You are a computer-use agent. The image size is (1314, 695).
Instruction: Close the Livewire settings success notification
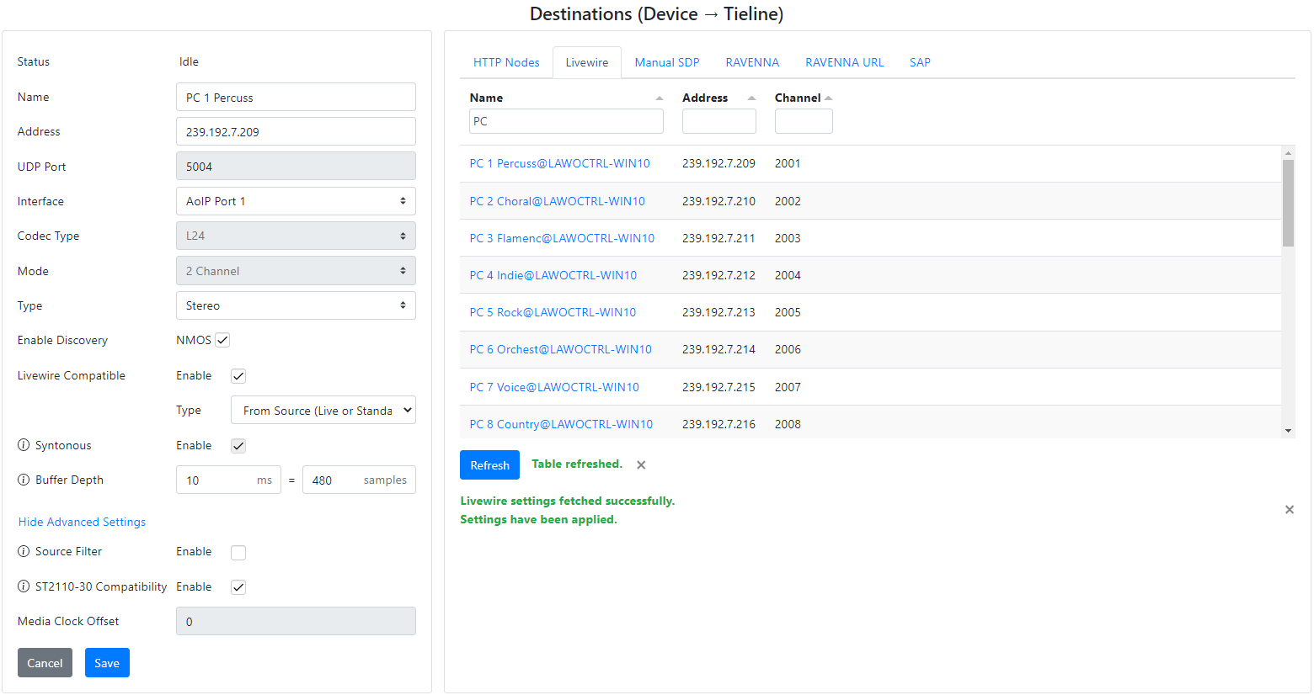tap(1289, 510)
